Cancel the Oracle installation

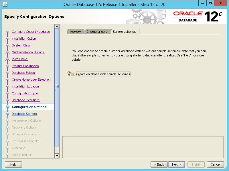click(216, 164)
